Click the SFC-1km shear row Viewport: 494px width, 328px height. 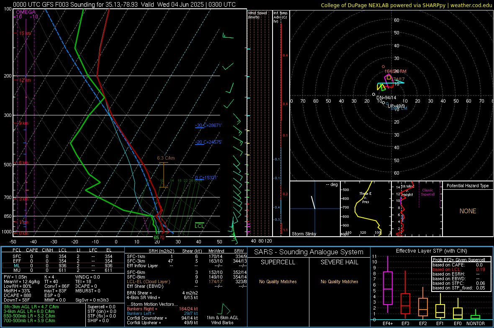pyautogui.click(x=187, y=256)
